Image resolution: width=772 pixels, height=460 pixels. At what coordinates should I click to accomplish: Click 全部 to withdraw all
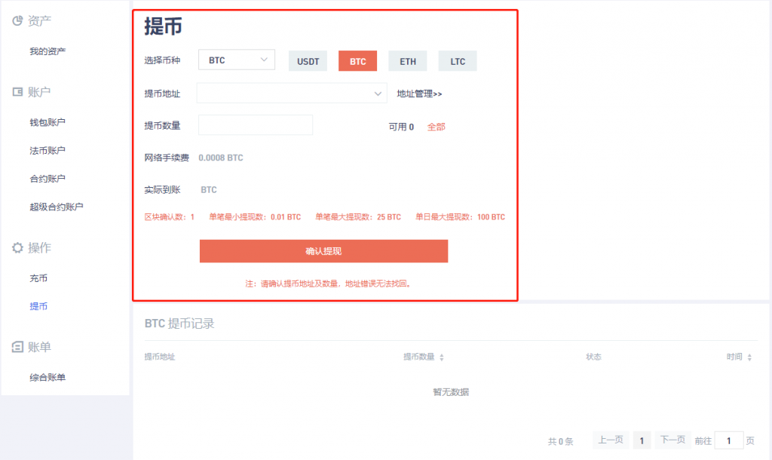(437, 127)
